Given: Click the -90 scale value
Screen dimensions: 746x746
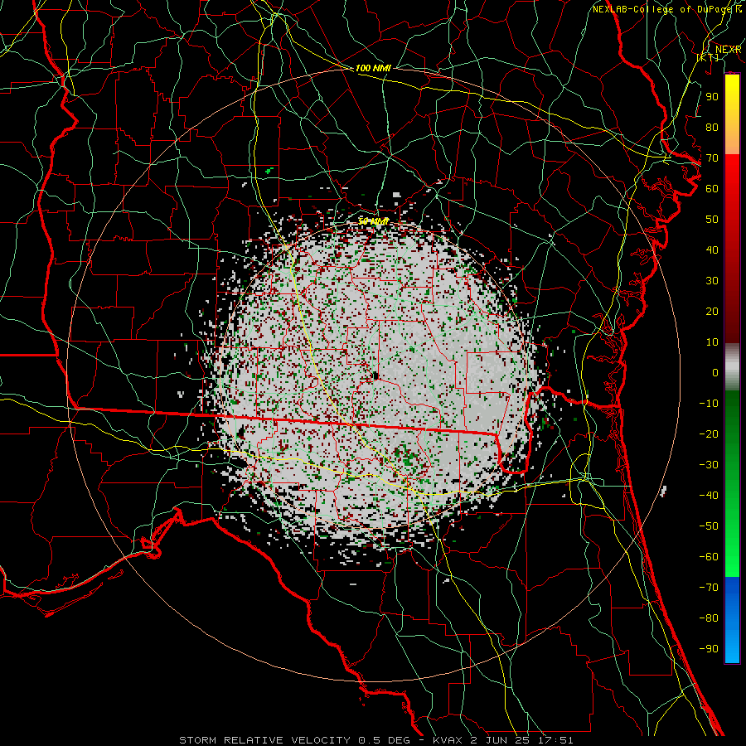Looking at the screenshot, I should pos(709,648).
